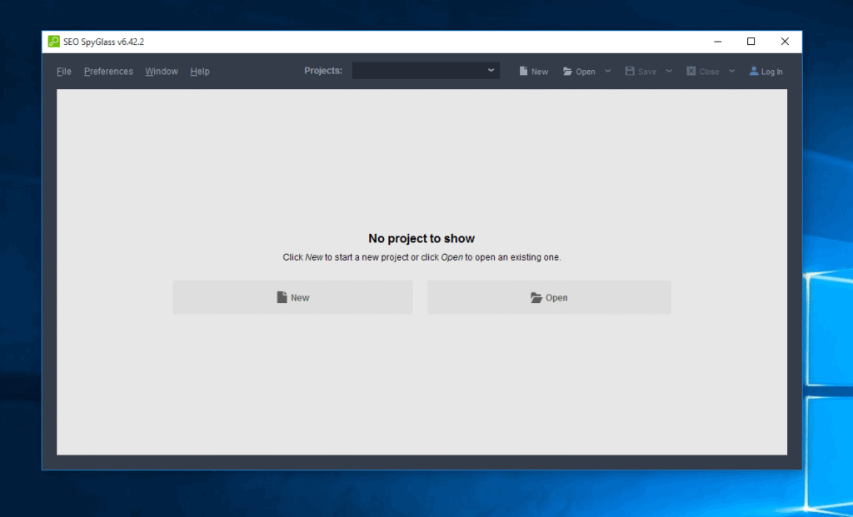The image size is (853, 517).
Task: Open the Help menu
Action: 199,71
